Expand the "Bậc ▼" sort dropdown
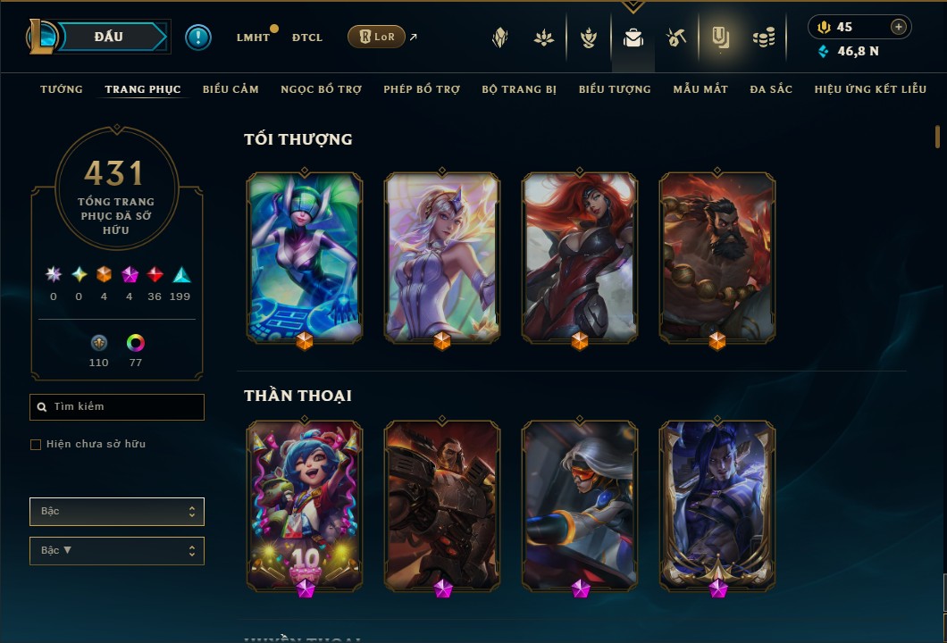Image resolution: width=947 pixels, height=643 pixels. pos(116,551)
